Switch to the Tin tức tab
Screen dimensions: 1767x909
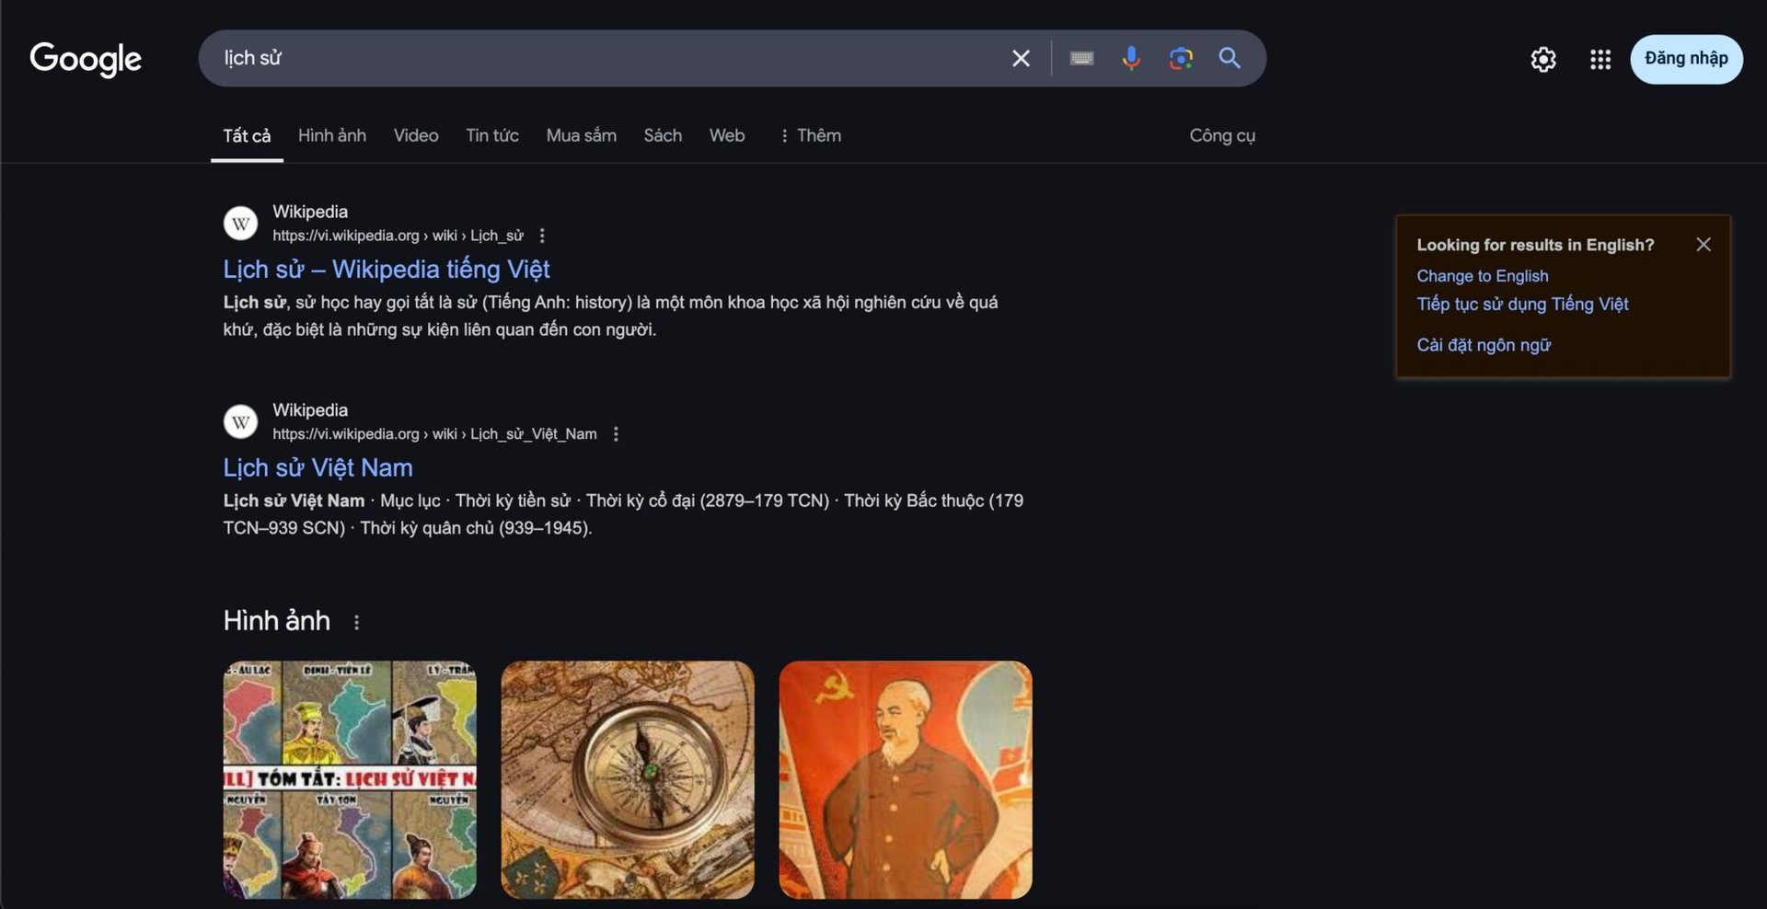tap(491, 136)
